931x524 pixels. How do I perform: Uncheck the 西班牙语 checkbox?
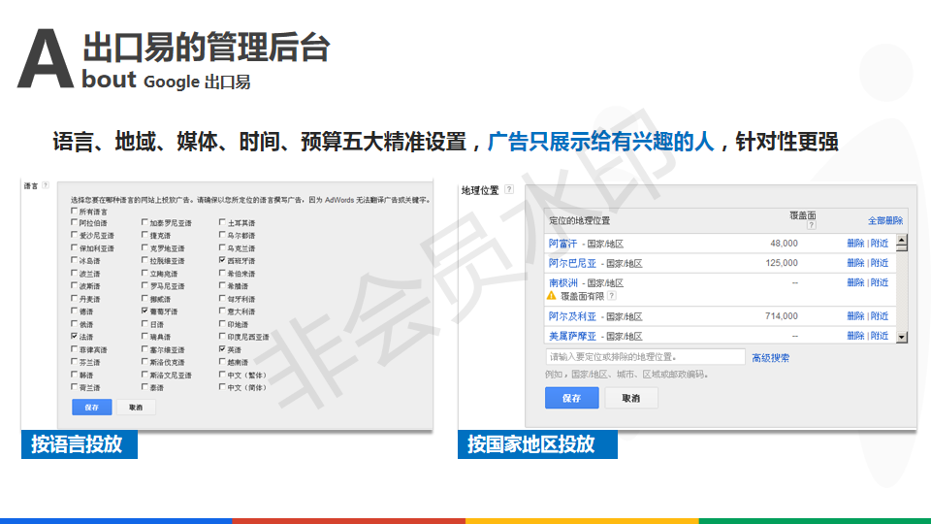click(x=222, y=261)
